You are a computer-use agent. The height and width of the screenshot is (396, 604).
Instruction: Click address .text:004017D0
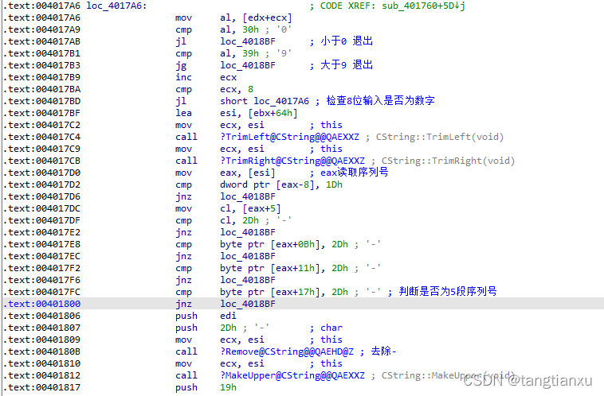tap(42, 173)
